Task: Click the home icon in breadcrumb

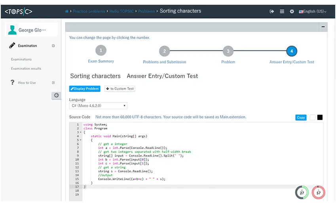Action: (67, 11)
